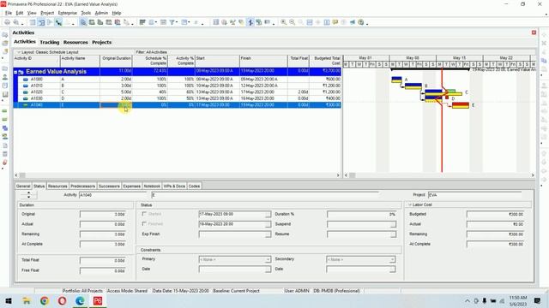Open the Resume date picker

[x=393, y=234]
